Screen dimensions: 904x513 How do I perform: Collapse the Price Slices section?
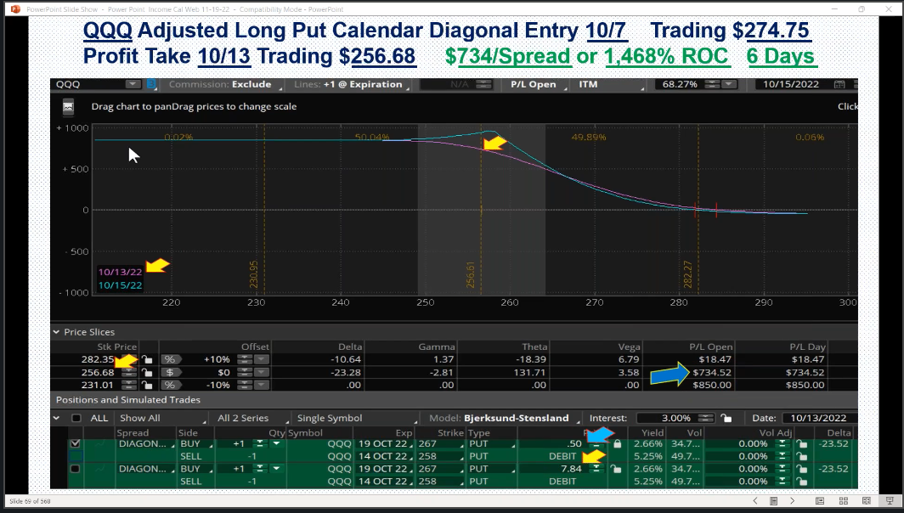coord(56,332)
